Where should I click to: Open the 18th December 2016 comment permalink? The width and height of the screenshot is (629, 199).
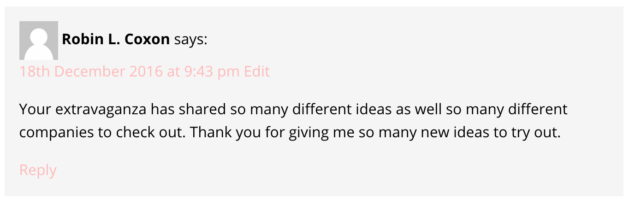tap(129, 72)
